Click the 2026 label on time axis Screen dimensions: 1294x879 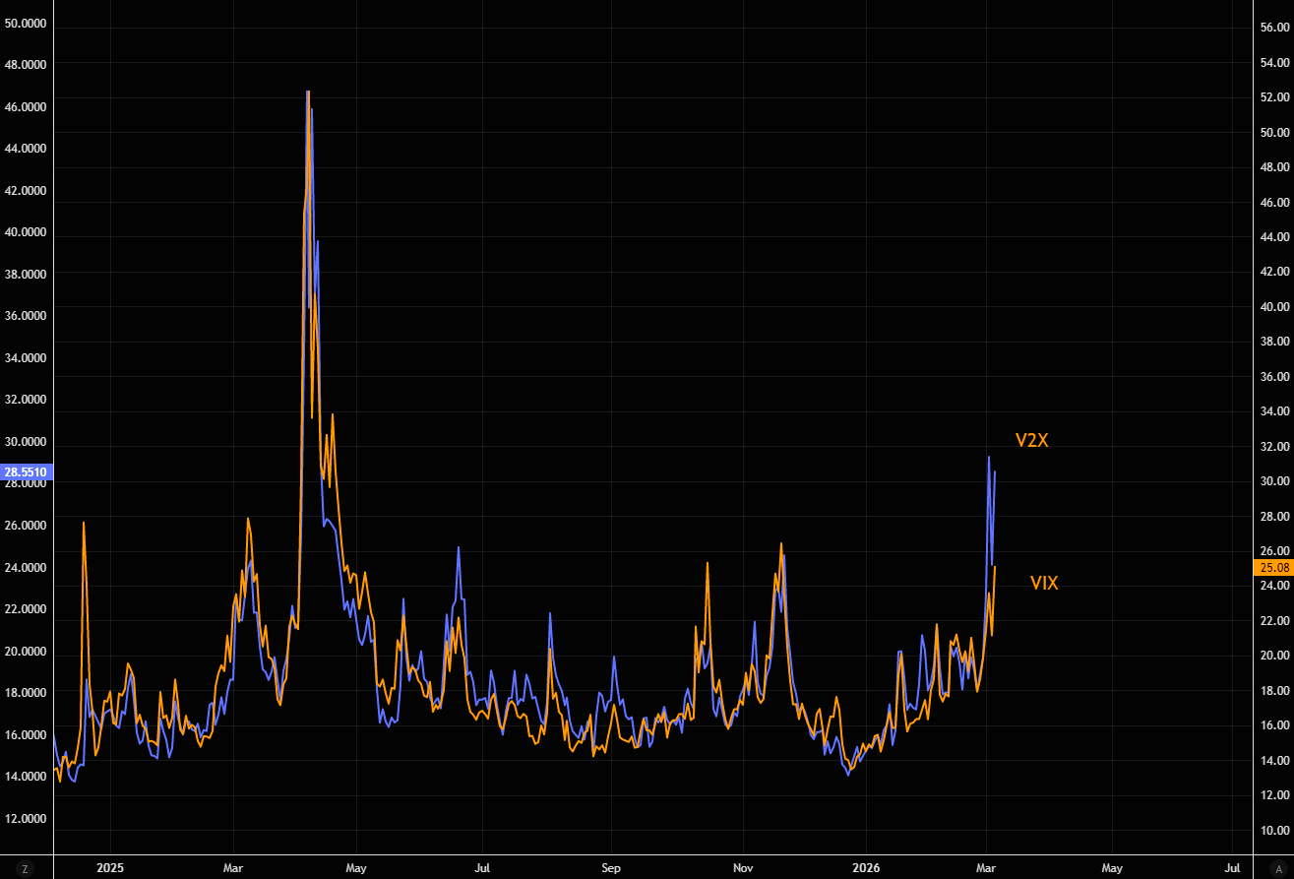pos(865,868)
